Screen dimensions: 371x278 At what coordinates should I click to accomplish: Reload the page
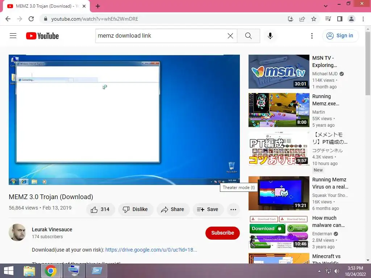coord(31,19)
